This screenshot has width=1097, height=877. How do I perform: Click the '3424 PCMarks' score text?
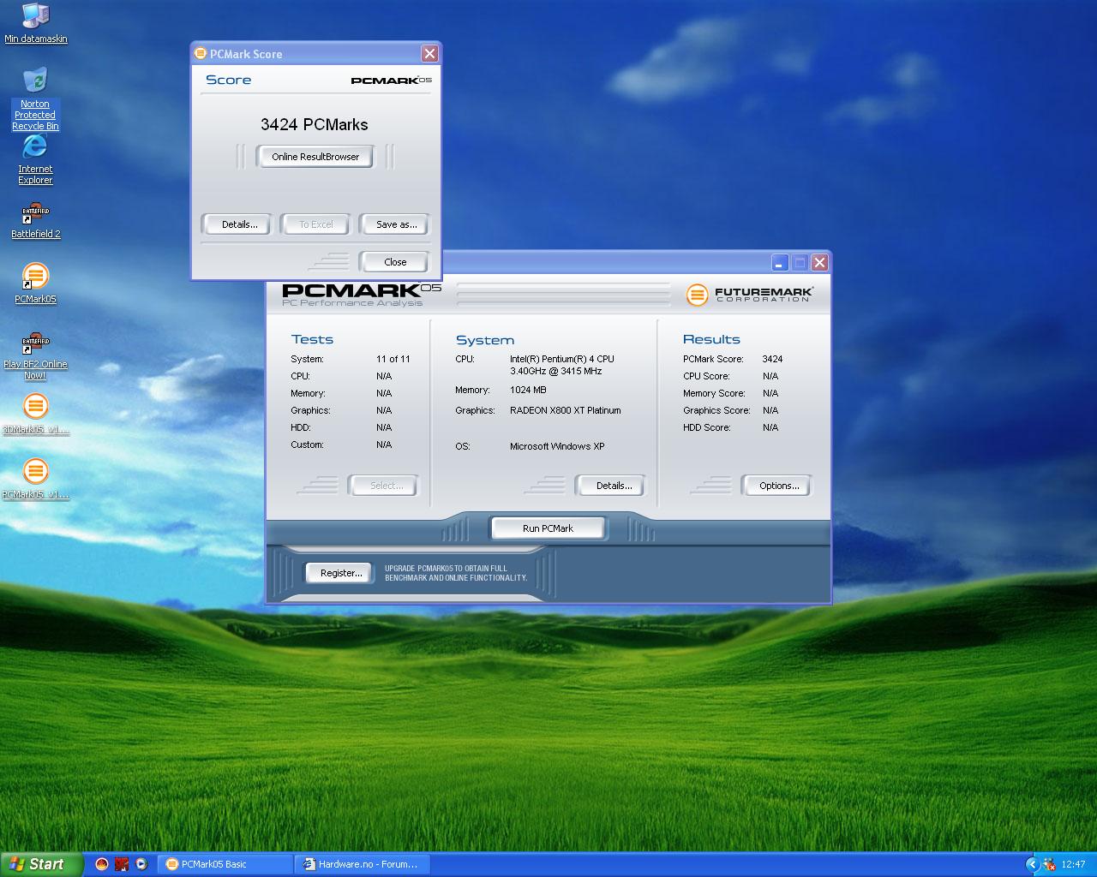click(x=315, y=124)
